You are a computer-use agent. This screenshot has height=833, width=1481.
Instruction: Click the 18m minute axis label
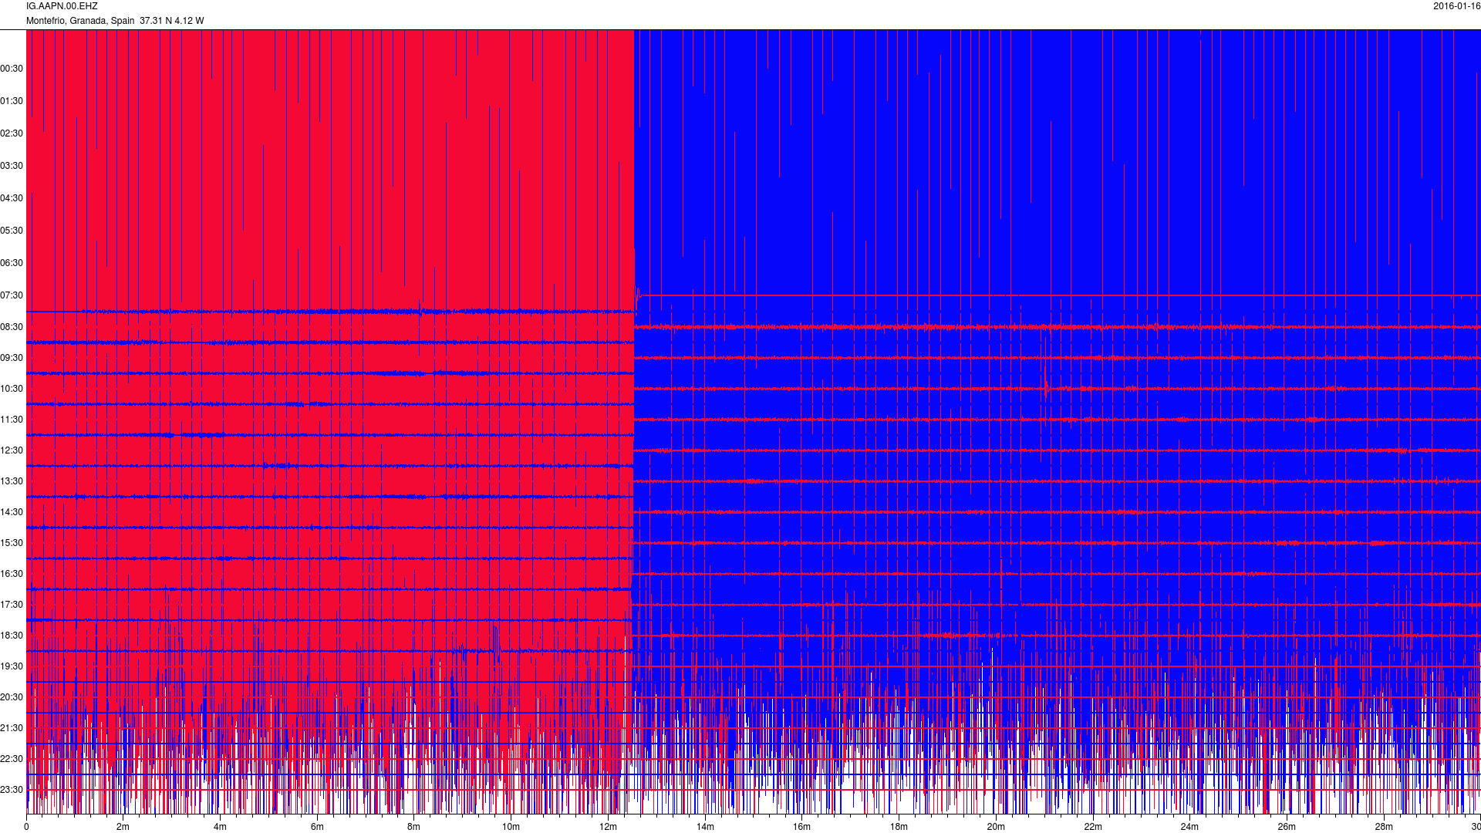tap(899, 827)
